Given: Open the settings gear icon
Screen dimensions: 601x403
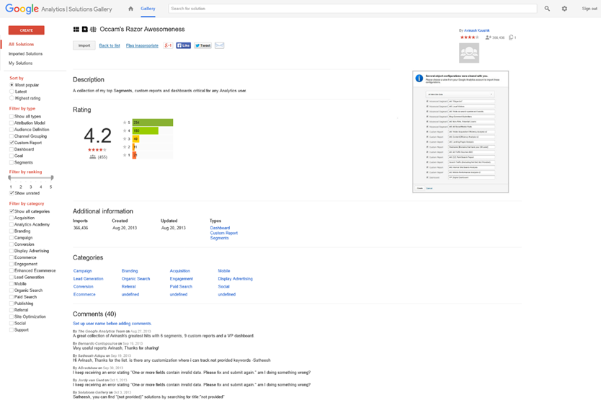Looking at the screenshot, I should click(x=564, y=9).
